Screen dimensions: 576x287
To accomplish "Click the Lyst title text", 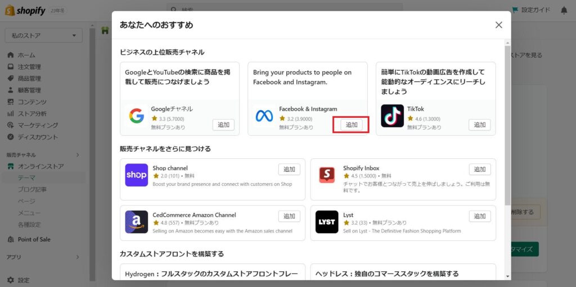I will coord(348,215).
